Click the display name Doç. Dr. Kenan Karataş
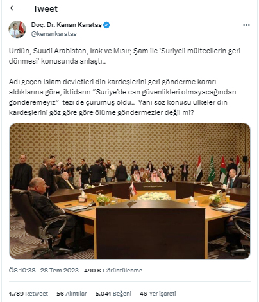The width and height of the screenshot is (259, 302). pos(67,25)
